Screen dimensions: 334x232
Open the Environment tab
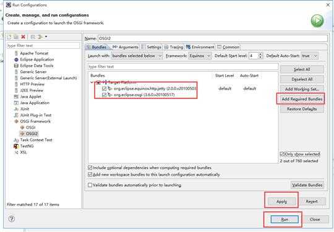click(x=200, y=47)
